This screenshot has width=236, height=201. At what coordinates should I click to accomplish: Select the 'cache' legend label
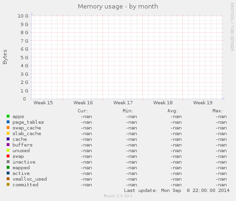pyautogui.click(x=19, y=139)
